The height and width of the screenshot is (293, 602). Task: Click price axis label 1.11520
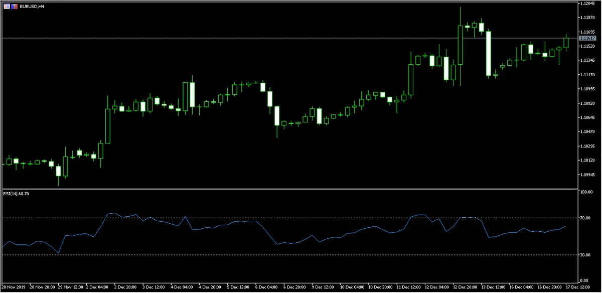(587, 46)
